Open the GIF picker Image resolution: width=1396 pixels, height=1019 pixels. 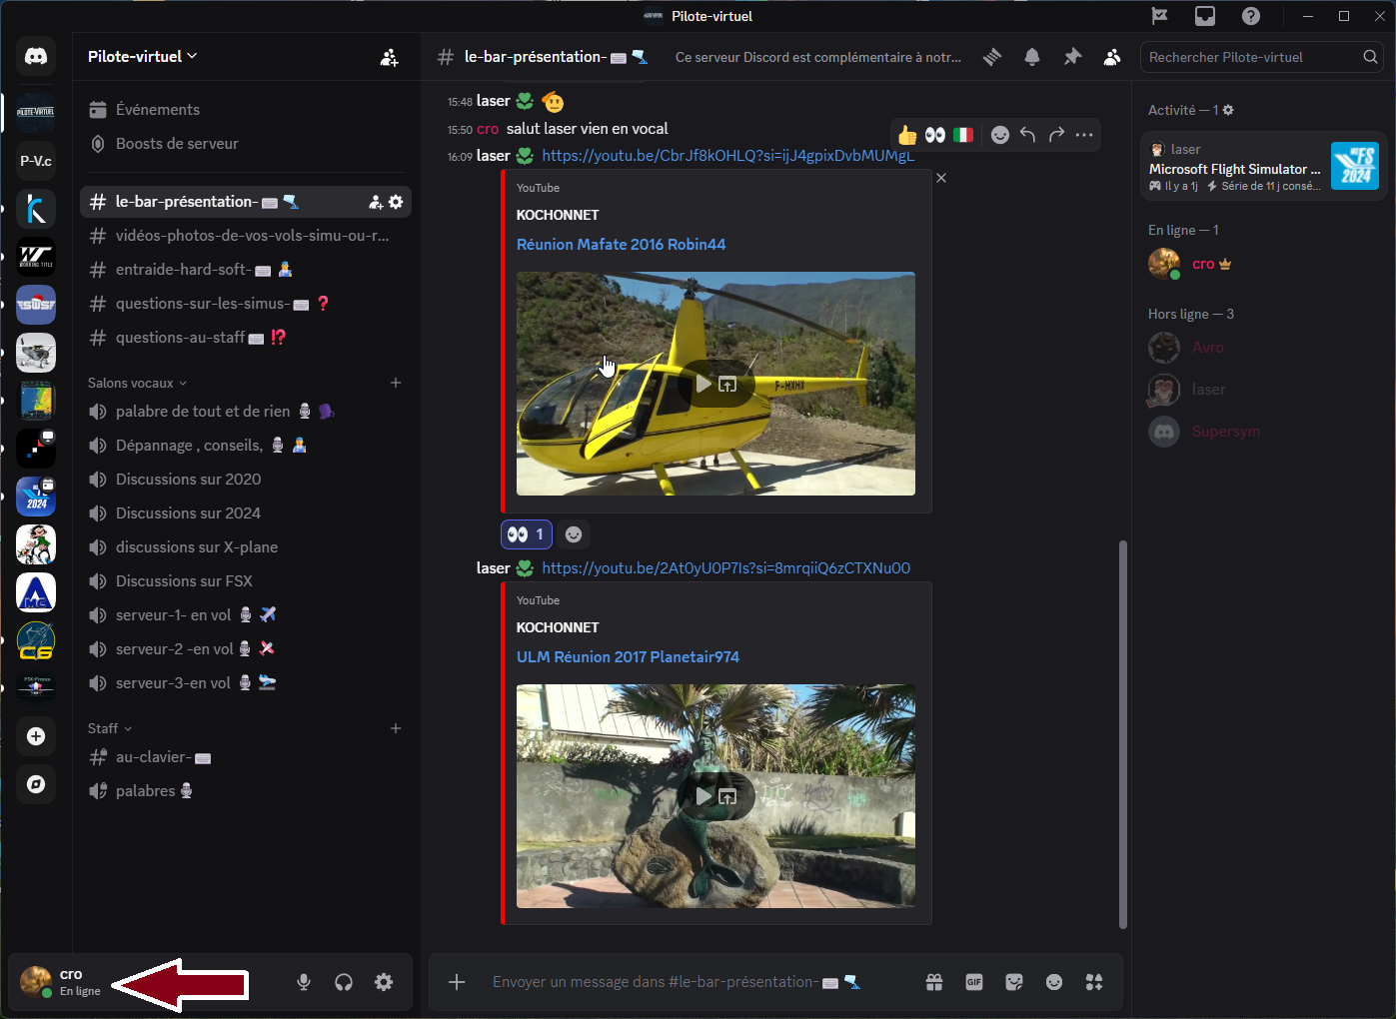point(974,982)
